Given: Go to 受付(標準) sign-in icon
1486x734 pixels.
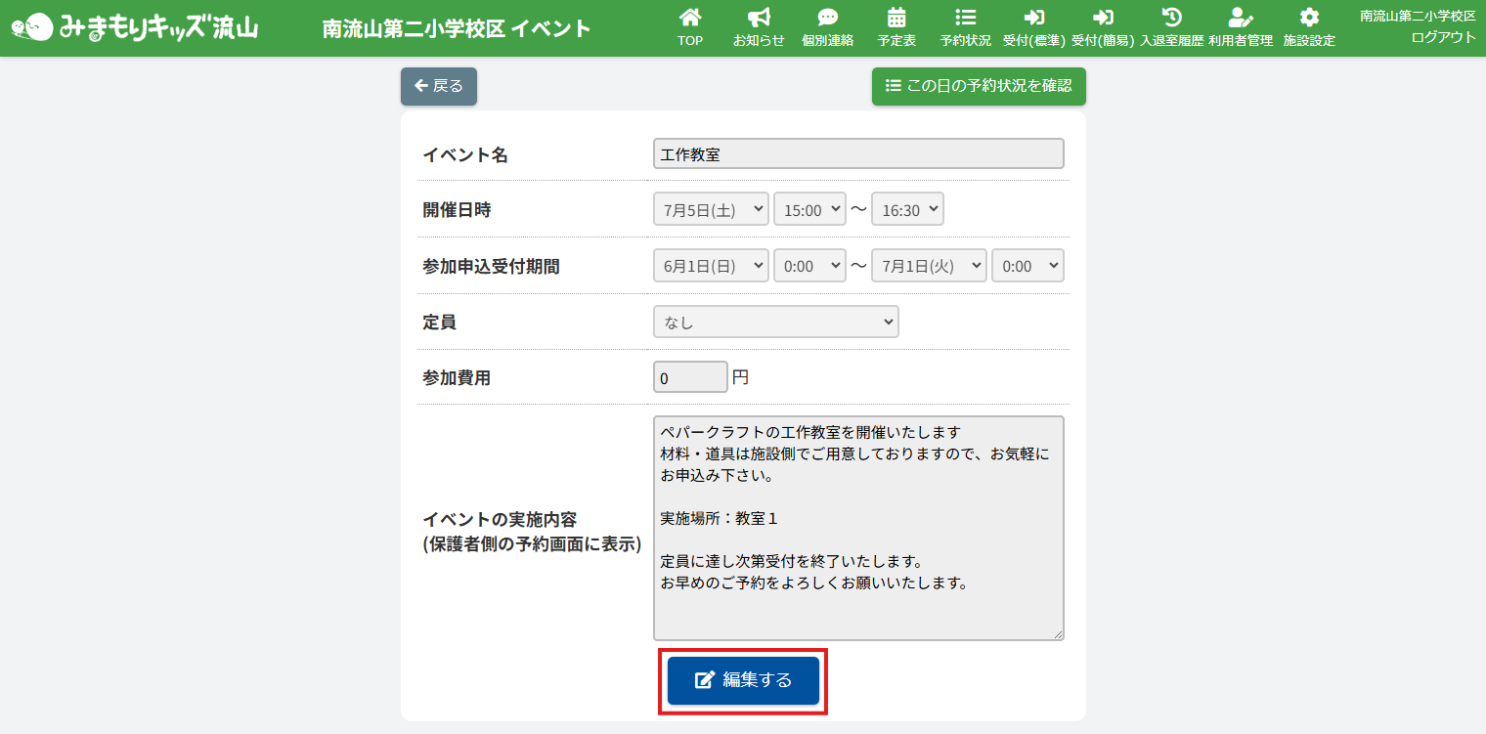Looking at the screenshot, I should tap(1033, 18).
